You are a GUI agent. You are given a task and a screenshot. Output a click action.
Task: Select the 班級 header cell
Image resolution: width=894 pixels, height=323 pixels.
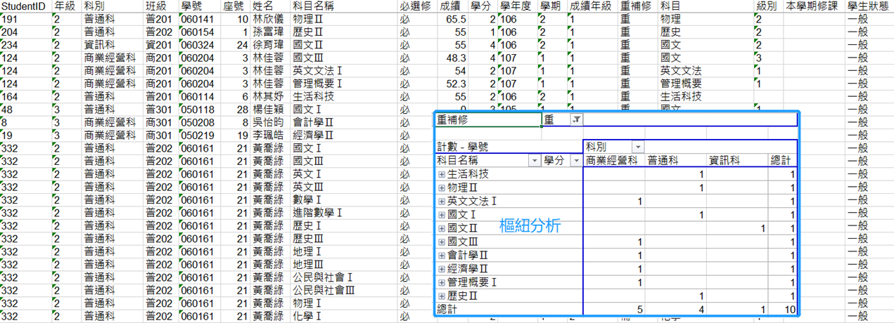(x=161, y=6)
